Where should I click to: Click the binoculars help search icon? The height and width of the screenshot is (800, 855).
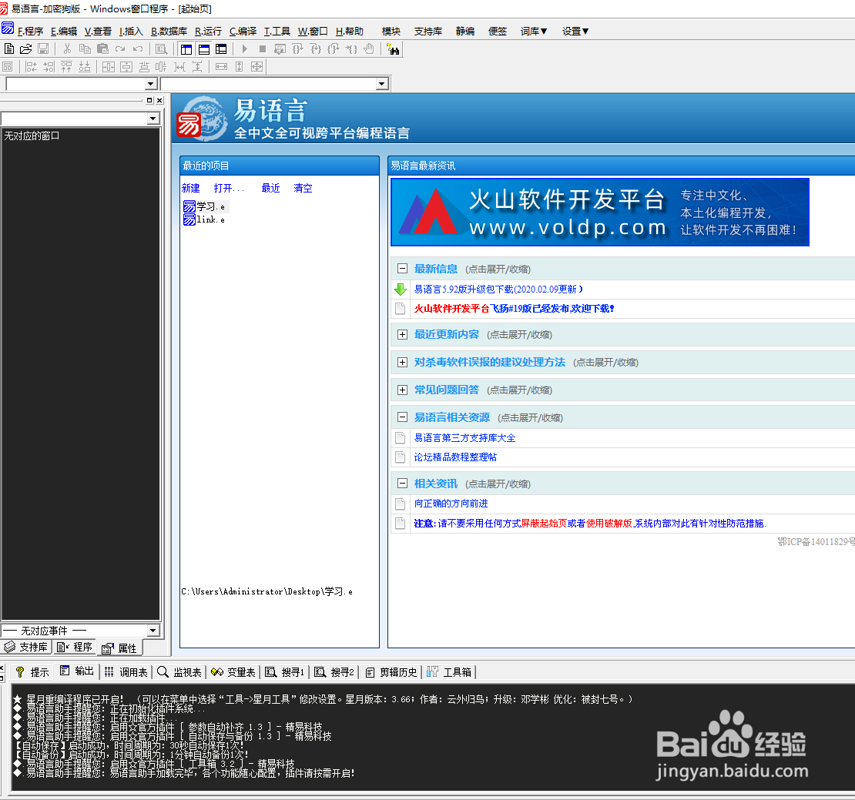click(393, 49)
